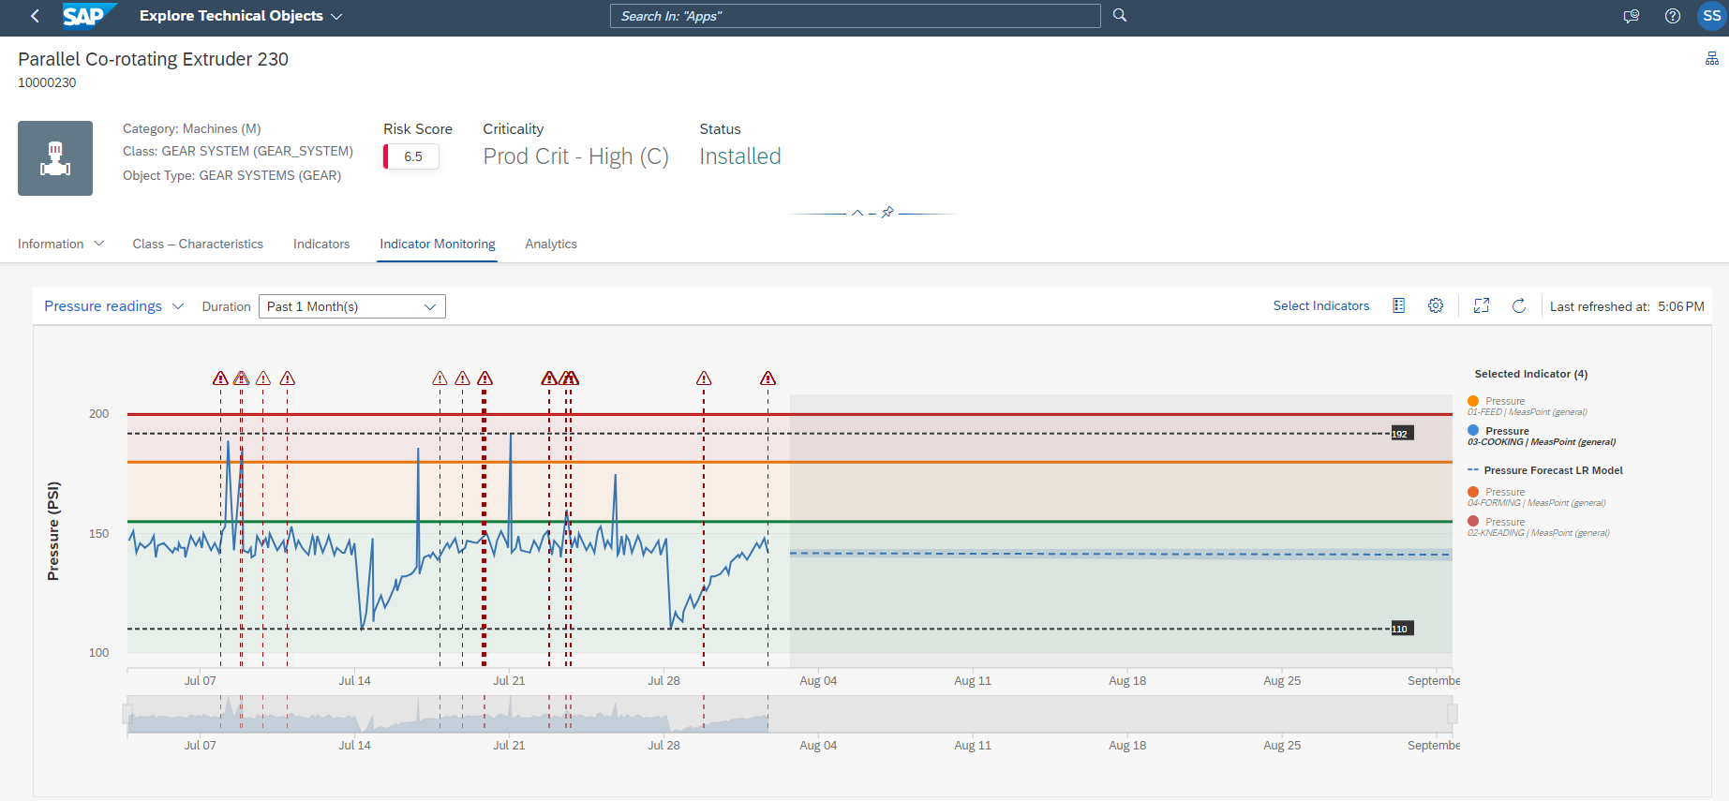
Task: Click the magnifier search icon
Action: (x=1120, y=16)
